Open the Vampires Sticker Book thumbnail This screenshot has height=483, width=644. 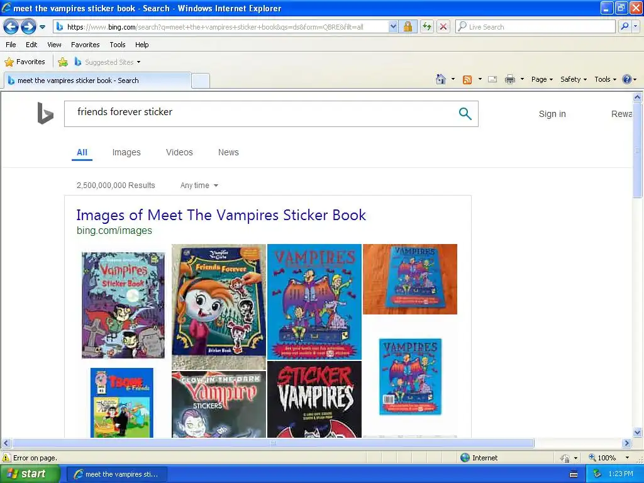point(123,305)
